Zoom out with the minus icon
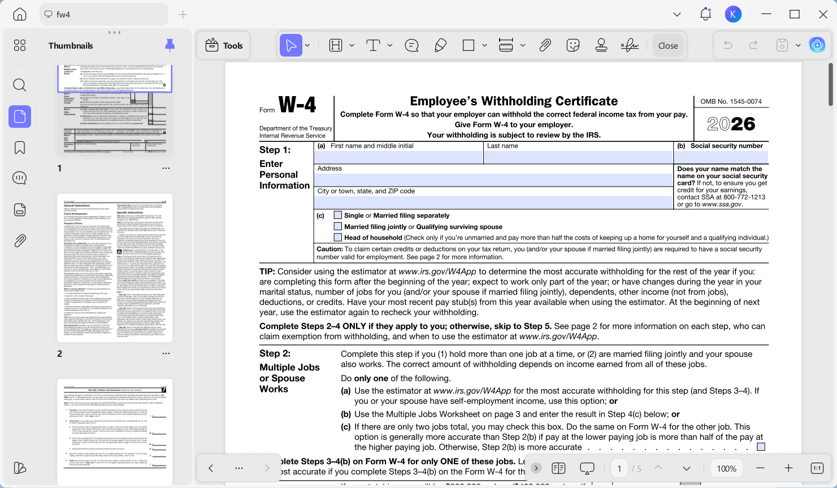The height and width of the screenshot is (488, 837). (760, 468)
